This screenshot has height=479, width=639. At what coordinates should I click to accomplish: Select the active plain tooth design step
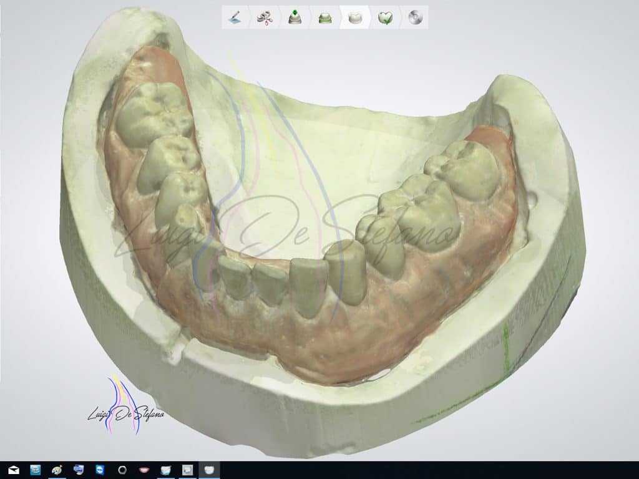pos(354,17)
